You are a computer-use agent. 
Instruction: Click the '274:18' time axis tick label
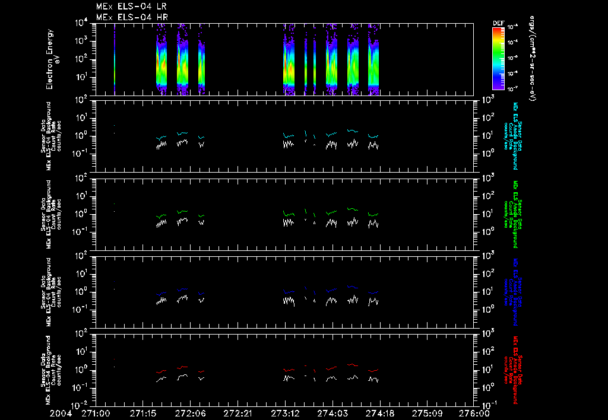380,413
